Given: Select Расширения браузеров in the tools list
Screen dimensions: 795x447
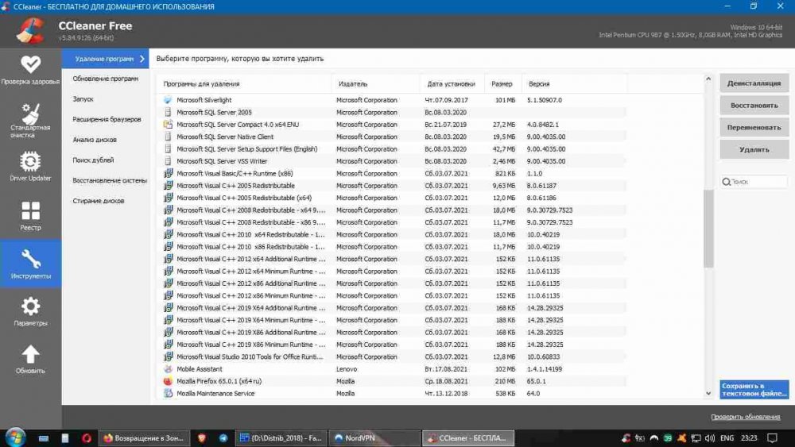Looking at the screenshot, I should [x=107, y=120].
